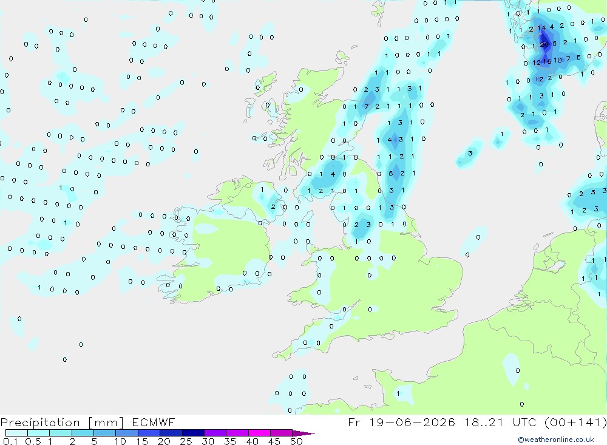Click the 'ECMWF' model label
The width and height of the screenshot is (607, 445).
154,423
